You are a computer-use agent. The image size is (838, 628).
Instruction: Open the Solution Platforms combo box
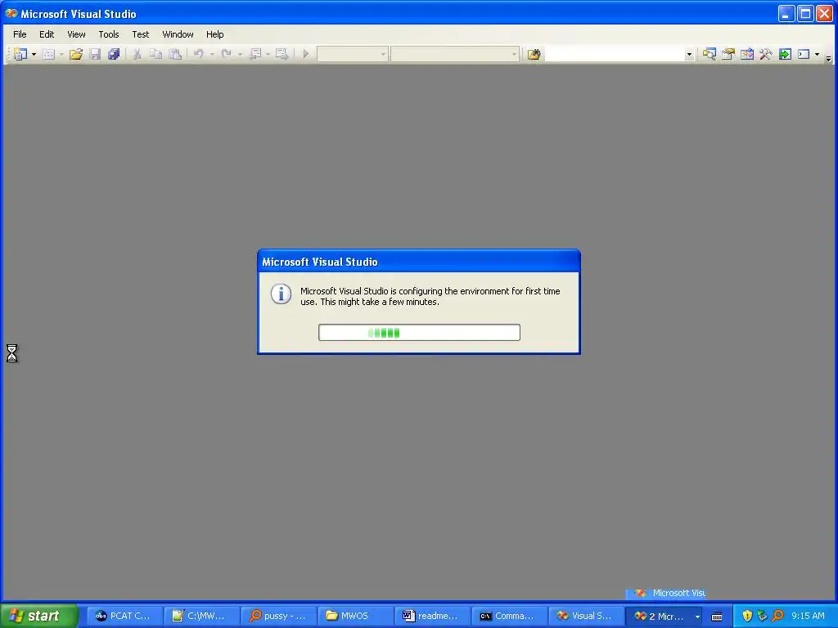point(455,54)
